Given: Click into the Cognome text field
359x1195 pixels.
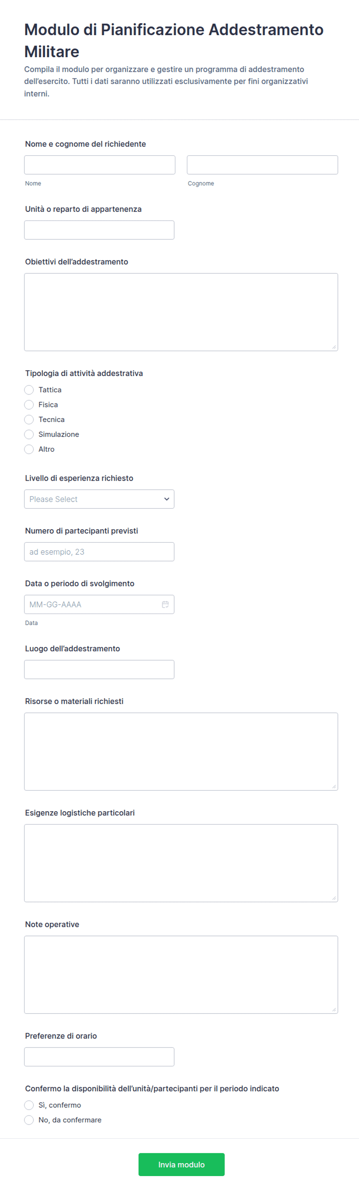Looking at the screenshot, I should click(x=262, y=165).
